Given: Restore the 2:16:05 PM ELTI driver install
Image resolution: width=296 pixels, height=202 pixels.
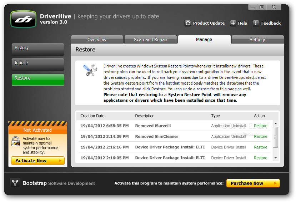Looking at the screenshot, I should tap(261, 158).
